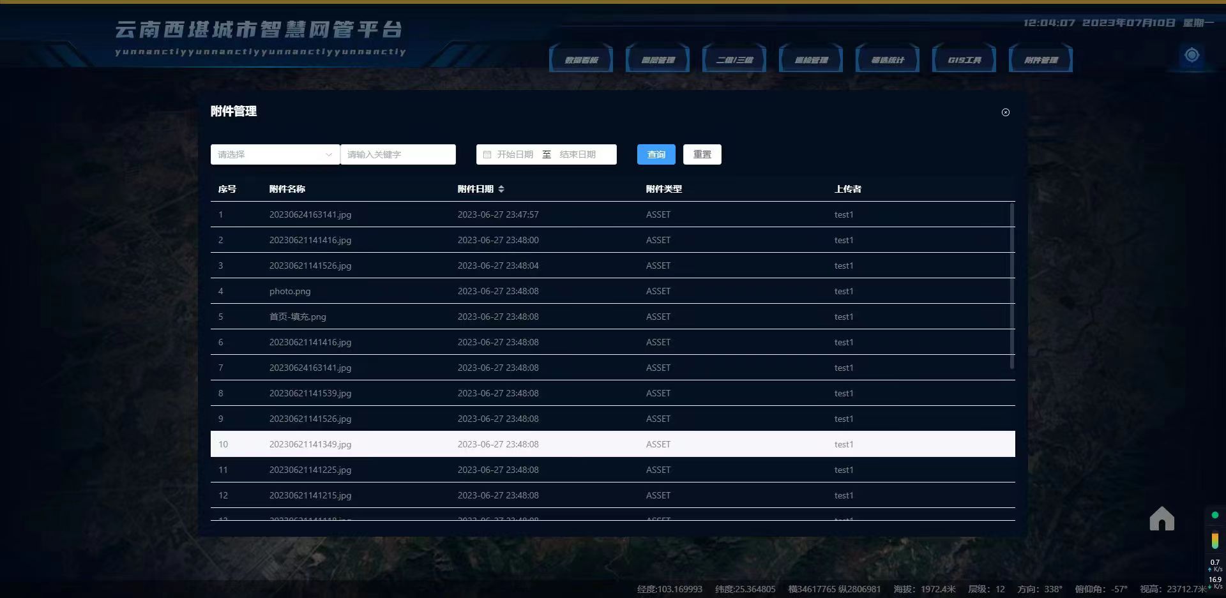Click uploader test1 in row 12
The width and height of the screenshot is (1226, 598).
coord(844,495)
